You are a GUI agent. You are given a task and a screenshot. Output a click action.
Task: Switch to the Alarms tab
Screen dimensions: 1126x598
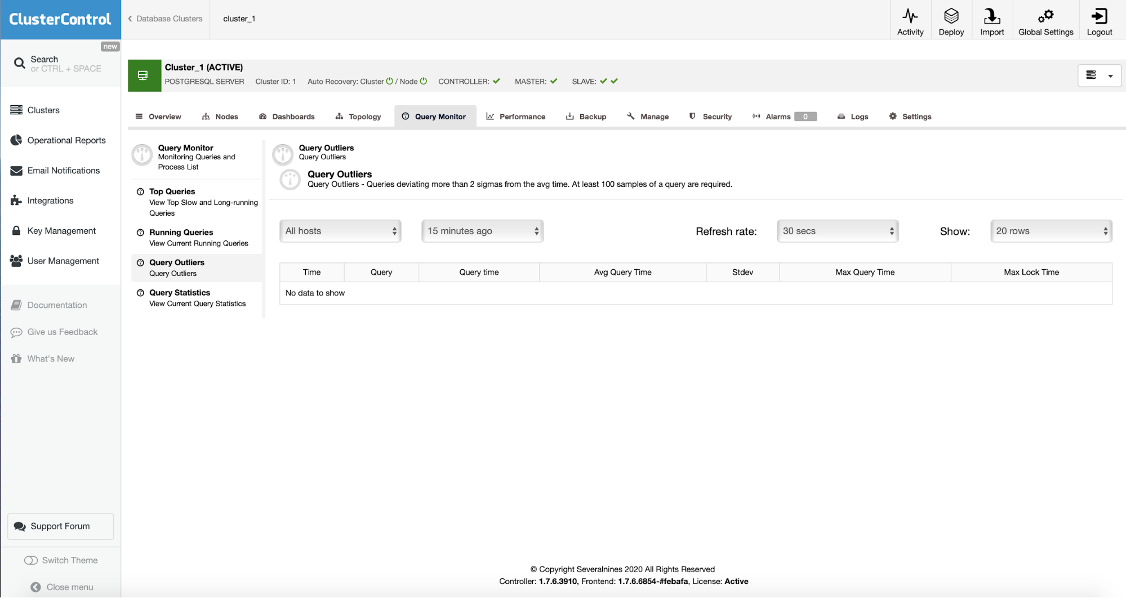tap(785, 117)
